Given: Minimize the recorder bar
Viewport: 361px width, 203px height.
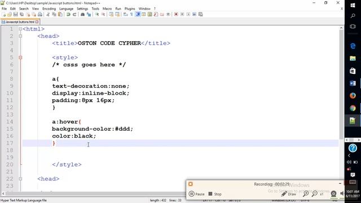Looking at the screenshot, I should click(x=340, y=183).
